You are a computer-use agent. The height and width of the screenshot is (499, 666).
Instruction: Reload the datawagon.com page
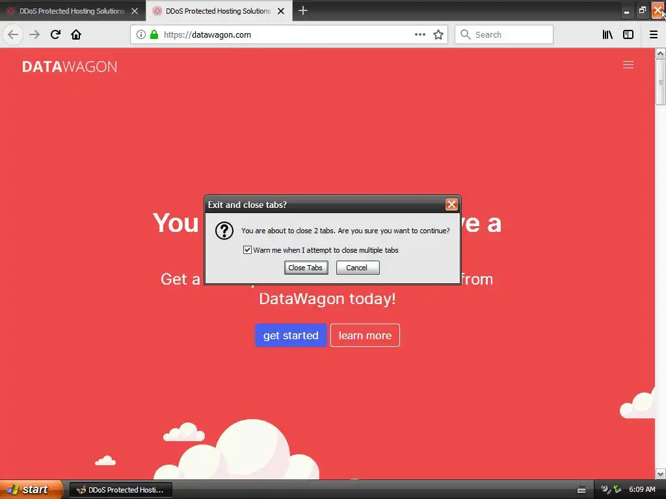[x=55, y=34]
